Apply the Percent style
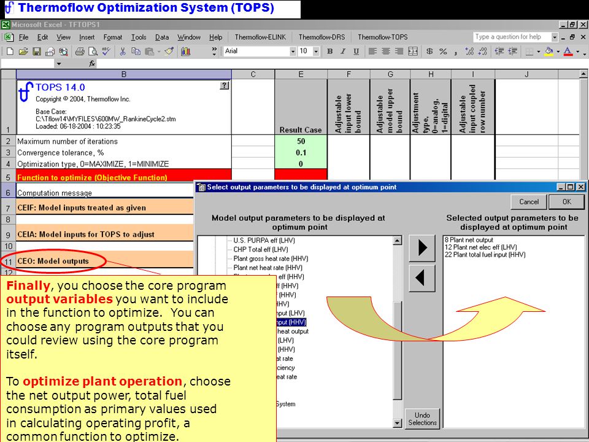589x442 pixels. point(443,52)
